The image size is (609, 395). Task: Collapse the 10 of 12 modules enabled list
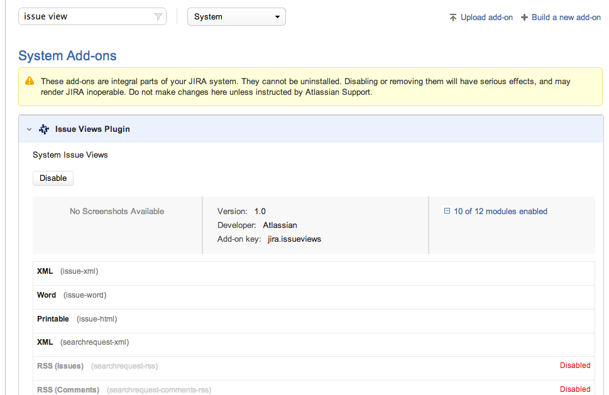point(500,212)
